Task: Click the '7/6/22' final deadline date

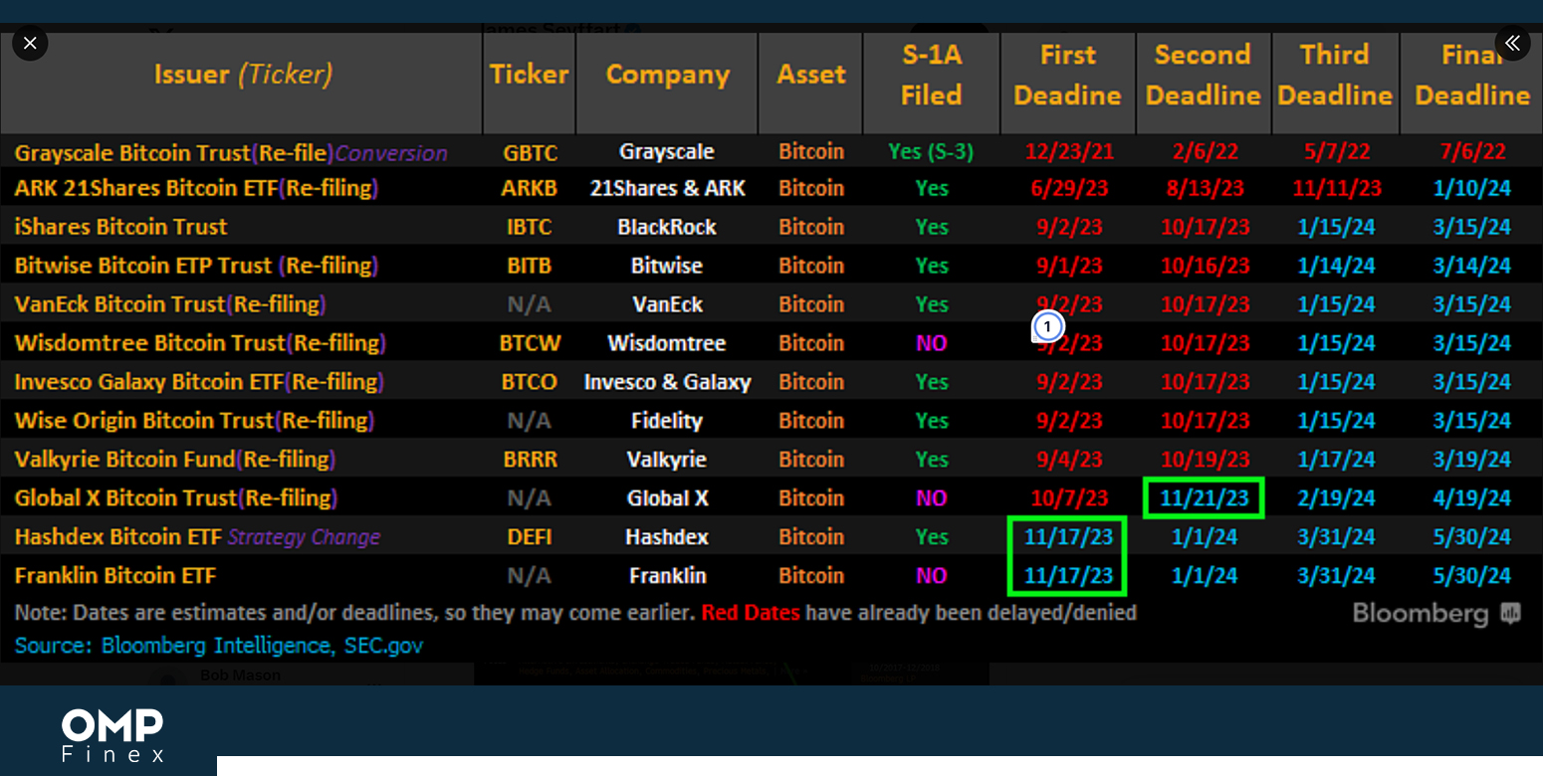Action: tap(1472, 152)
